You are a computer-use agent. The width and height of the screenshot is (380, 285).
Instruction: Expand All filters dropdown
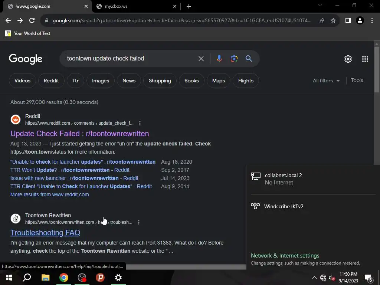326,81
